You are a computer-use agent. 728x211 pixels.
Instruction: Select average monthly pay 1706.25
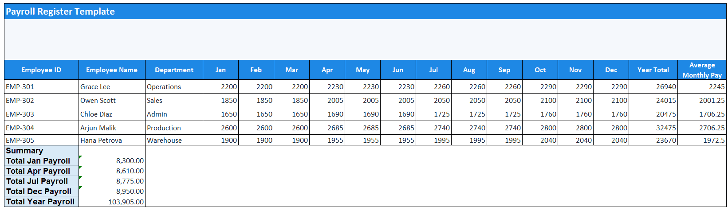coord(702,114)
